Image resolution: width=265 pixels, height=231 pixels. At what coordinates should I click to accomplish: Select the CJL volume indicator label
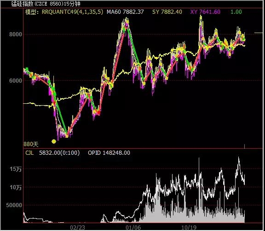coord(29,153)
